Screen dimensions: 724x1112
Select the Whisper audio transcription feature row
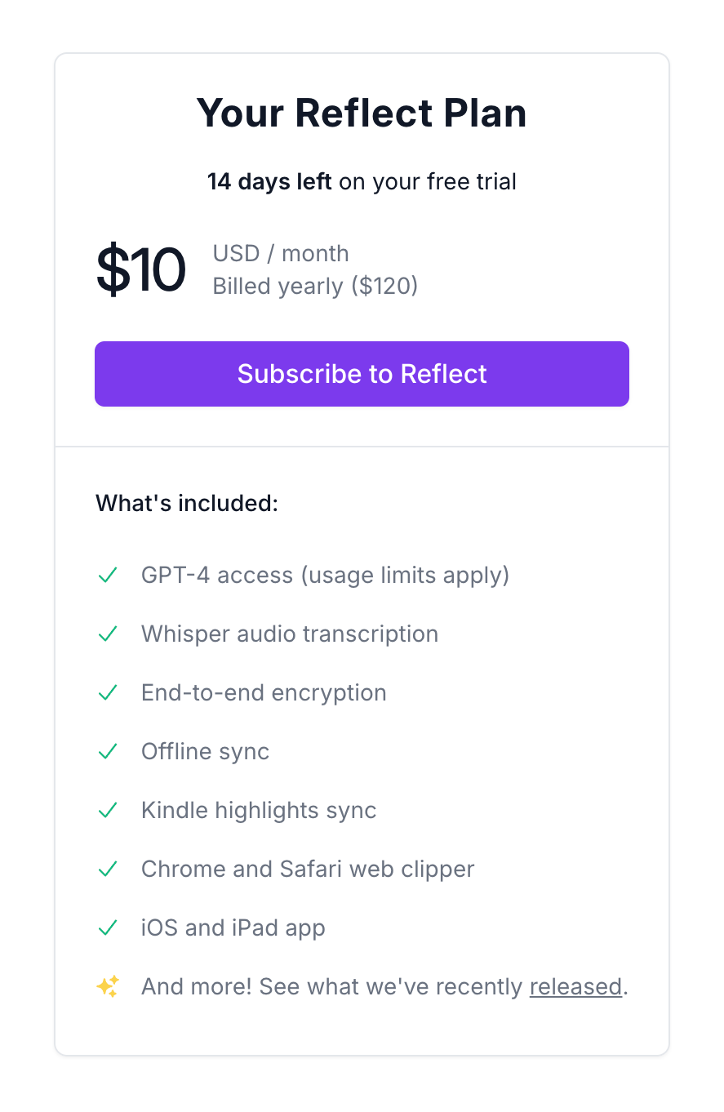click(290, 634)
